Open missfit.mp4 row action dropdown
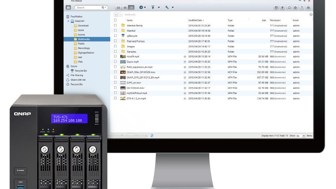336x189 pixels. (185, 57)
